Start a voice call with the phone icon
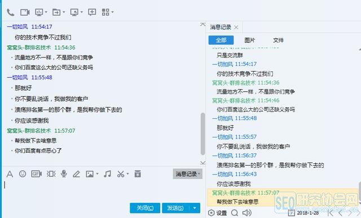Screen dimensions: 361x218 pyautogui.click(x=10, y=12)
